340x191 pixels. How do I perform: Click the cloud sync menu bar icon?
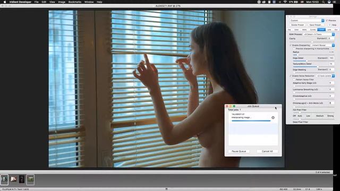click(263, 2)
